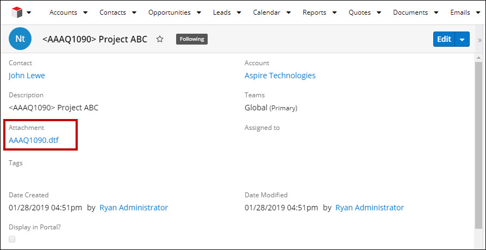The height and width of the screenshot is (250, 486).
Task: Open the Quotes module tab
Action: (x=360, y=12)
